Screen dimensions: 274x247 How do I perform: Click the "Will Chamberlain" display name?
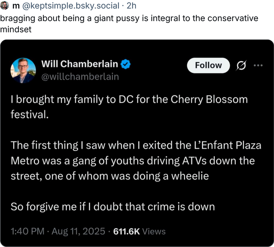79,64
